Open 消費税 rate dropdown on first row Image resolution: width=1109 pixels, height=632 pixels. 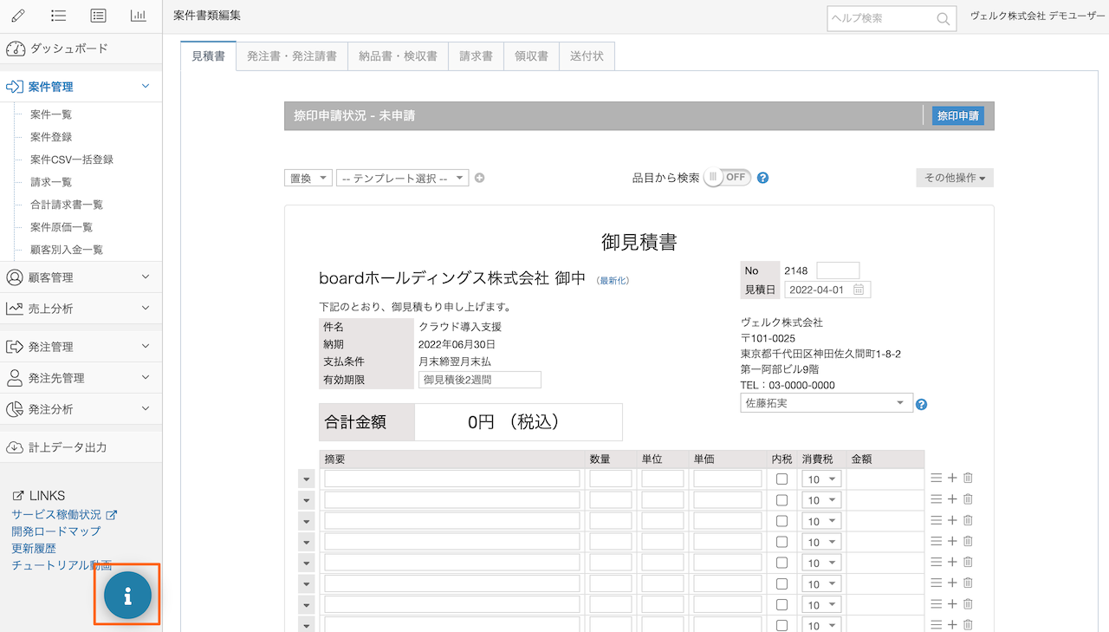(x=822, y=479)
